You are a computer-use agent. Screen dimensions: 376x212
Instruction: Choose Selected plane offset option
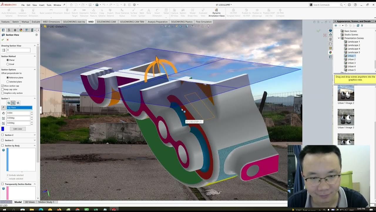click(8, 82)
